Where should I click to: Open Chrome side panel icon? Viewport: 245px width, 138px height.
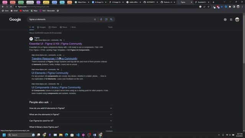[x=234, y=7]
